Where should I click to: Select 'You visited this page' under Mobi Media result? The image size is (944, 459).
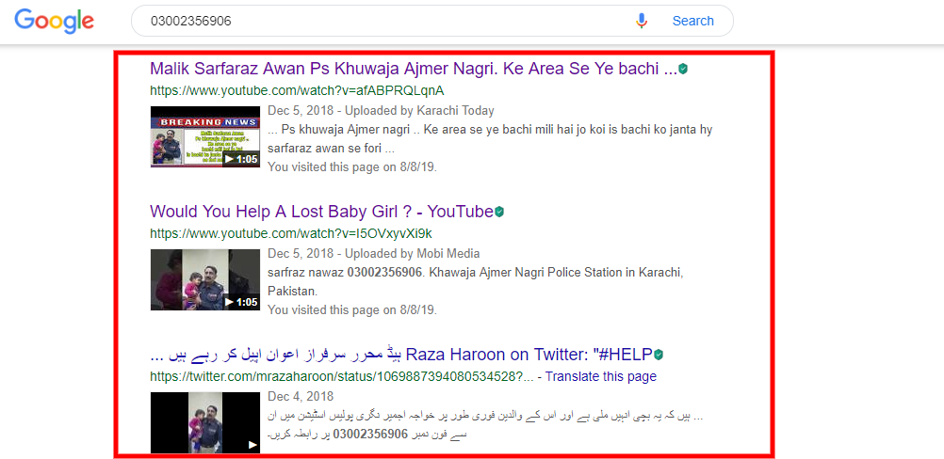[x=352, y=310]
